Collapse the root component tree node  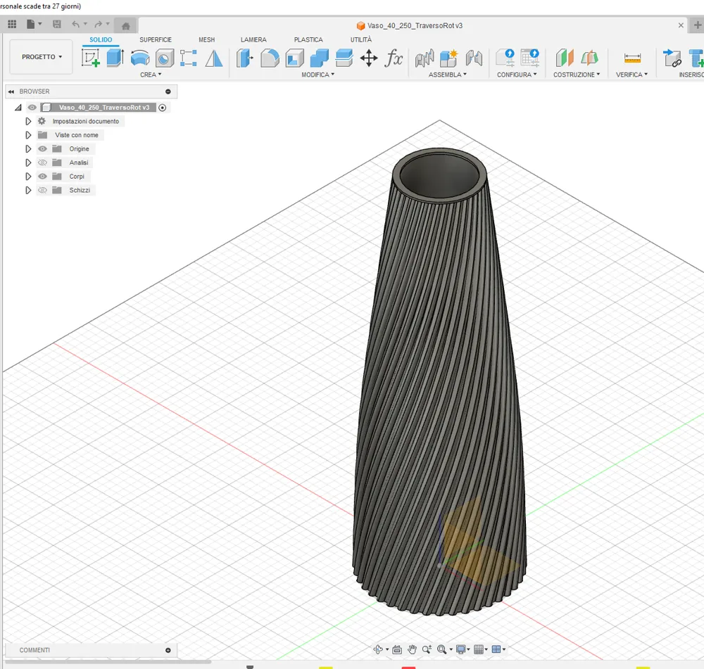[x=18, y=108]
